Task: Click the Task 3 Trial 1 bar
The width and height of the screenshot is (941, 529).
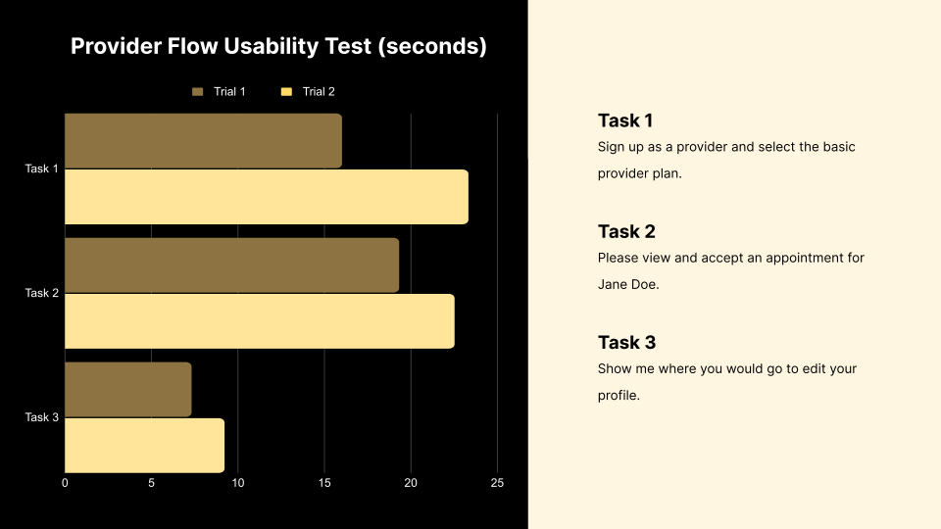Action: [127, 389]
